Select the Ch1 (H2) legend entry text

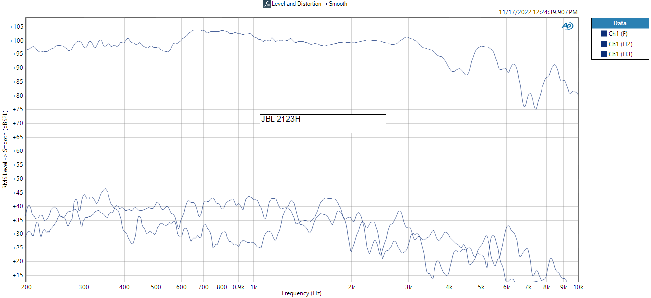click(x=620, y=44)
